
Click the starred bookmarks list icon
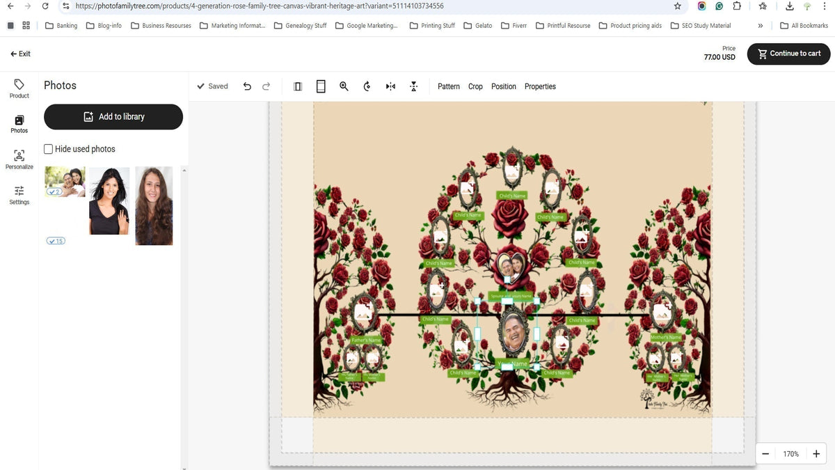(763, 6)
